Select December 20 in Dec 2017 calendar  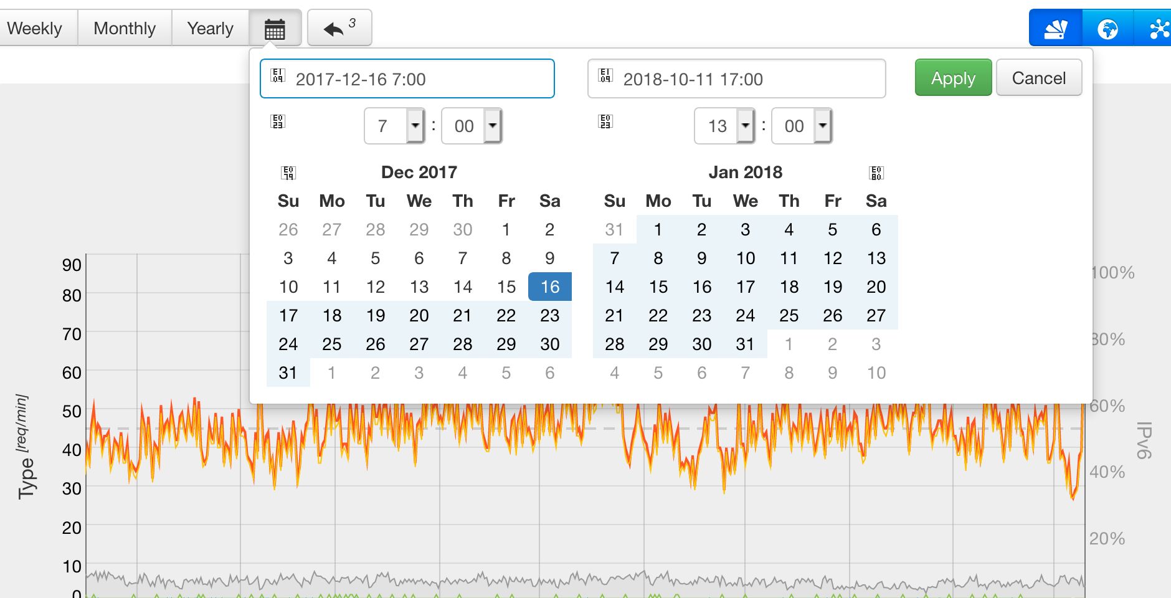[x=419, y=315]
